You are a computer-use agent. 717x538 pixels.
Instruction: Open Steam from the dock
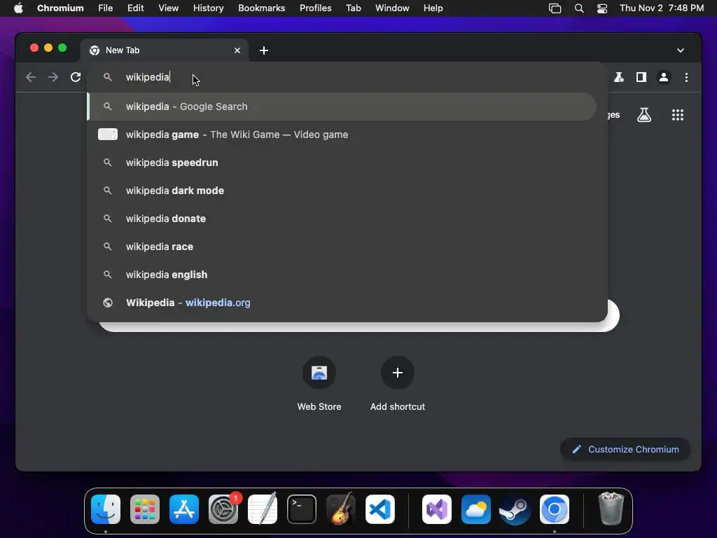[x=515, y=509]
